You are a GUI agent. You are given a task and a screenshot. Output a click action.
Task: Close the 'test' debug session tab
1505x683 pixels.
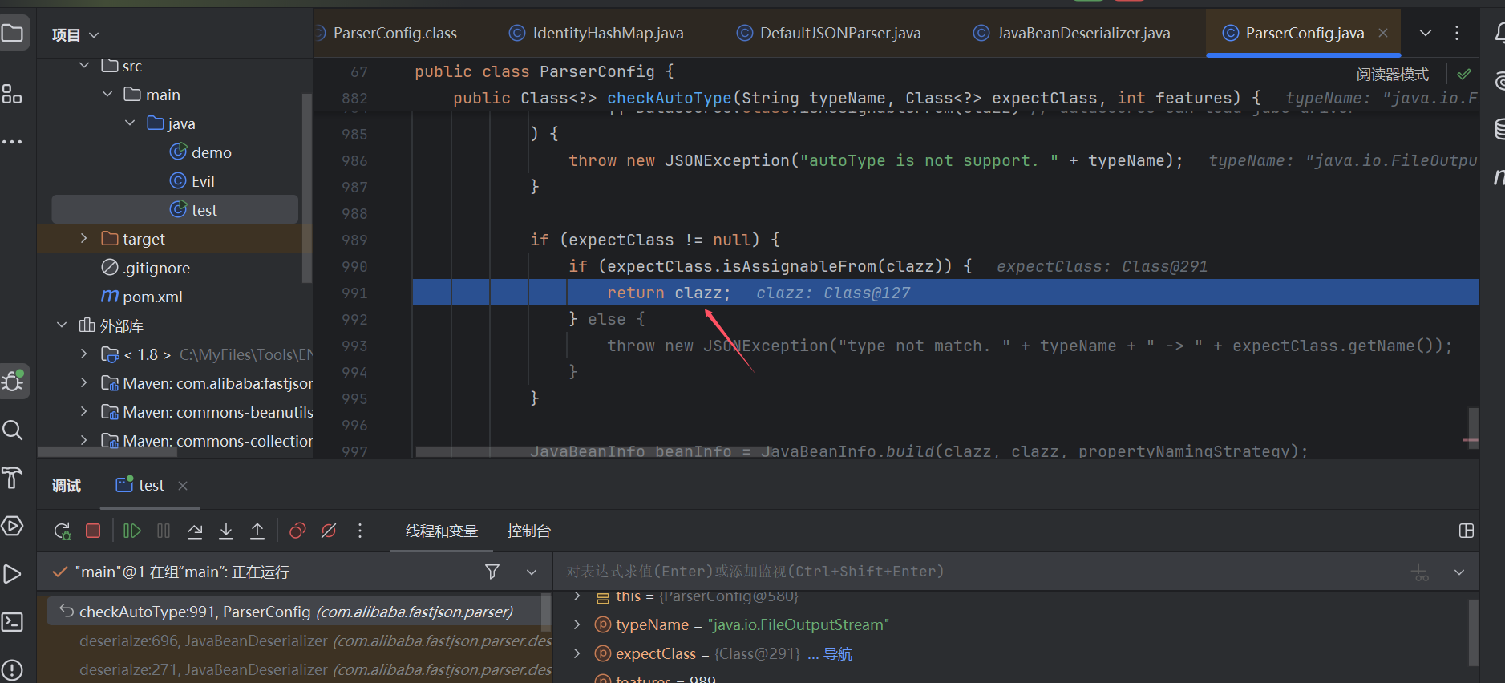tap(183, 485)
